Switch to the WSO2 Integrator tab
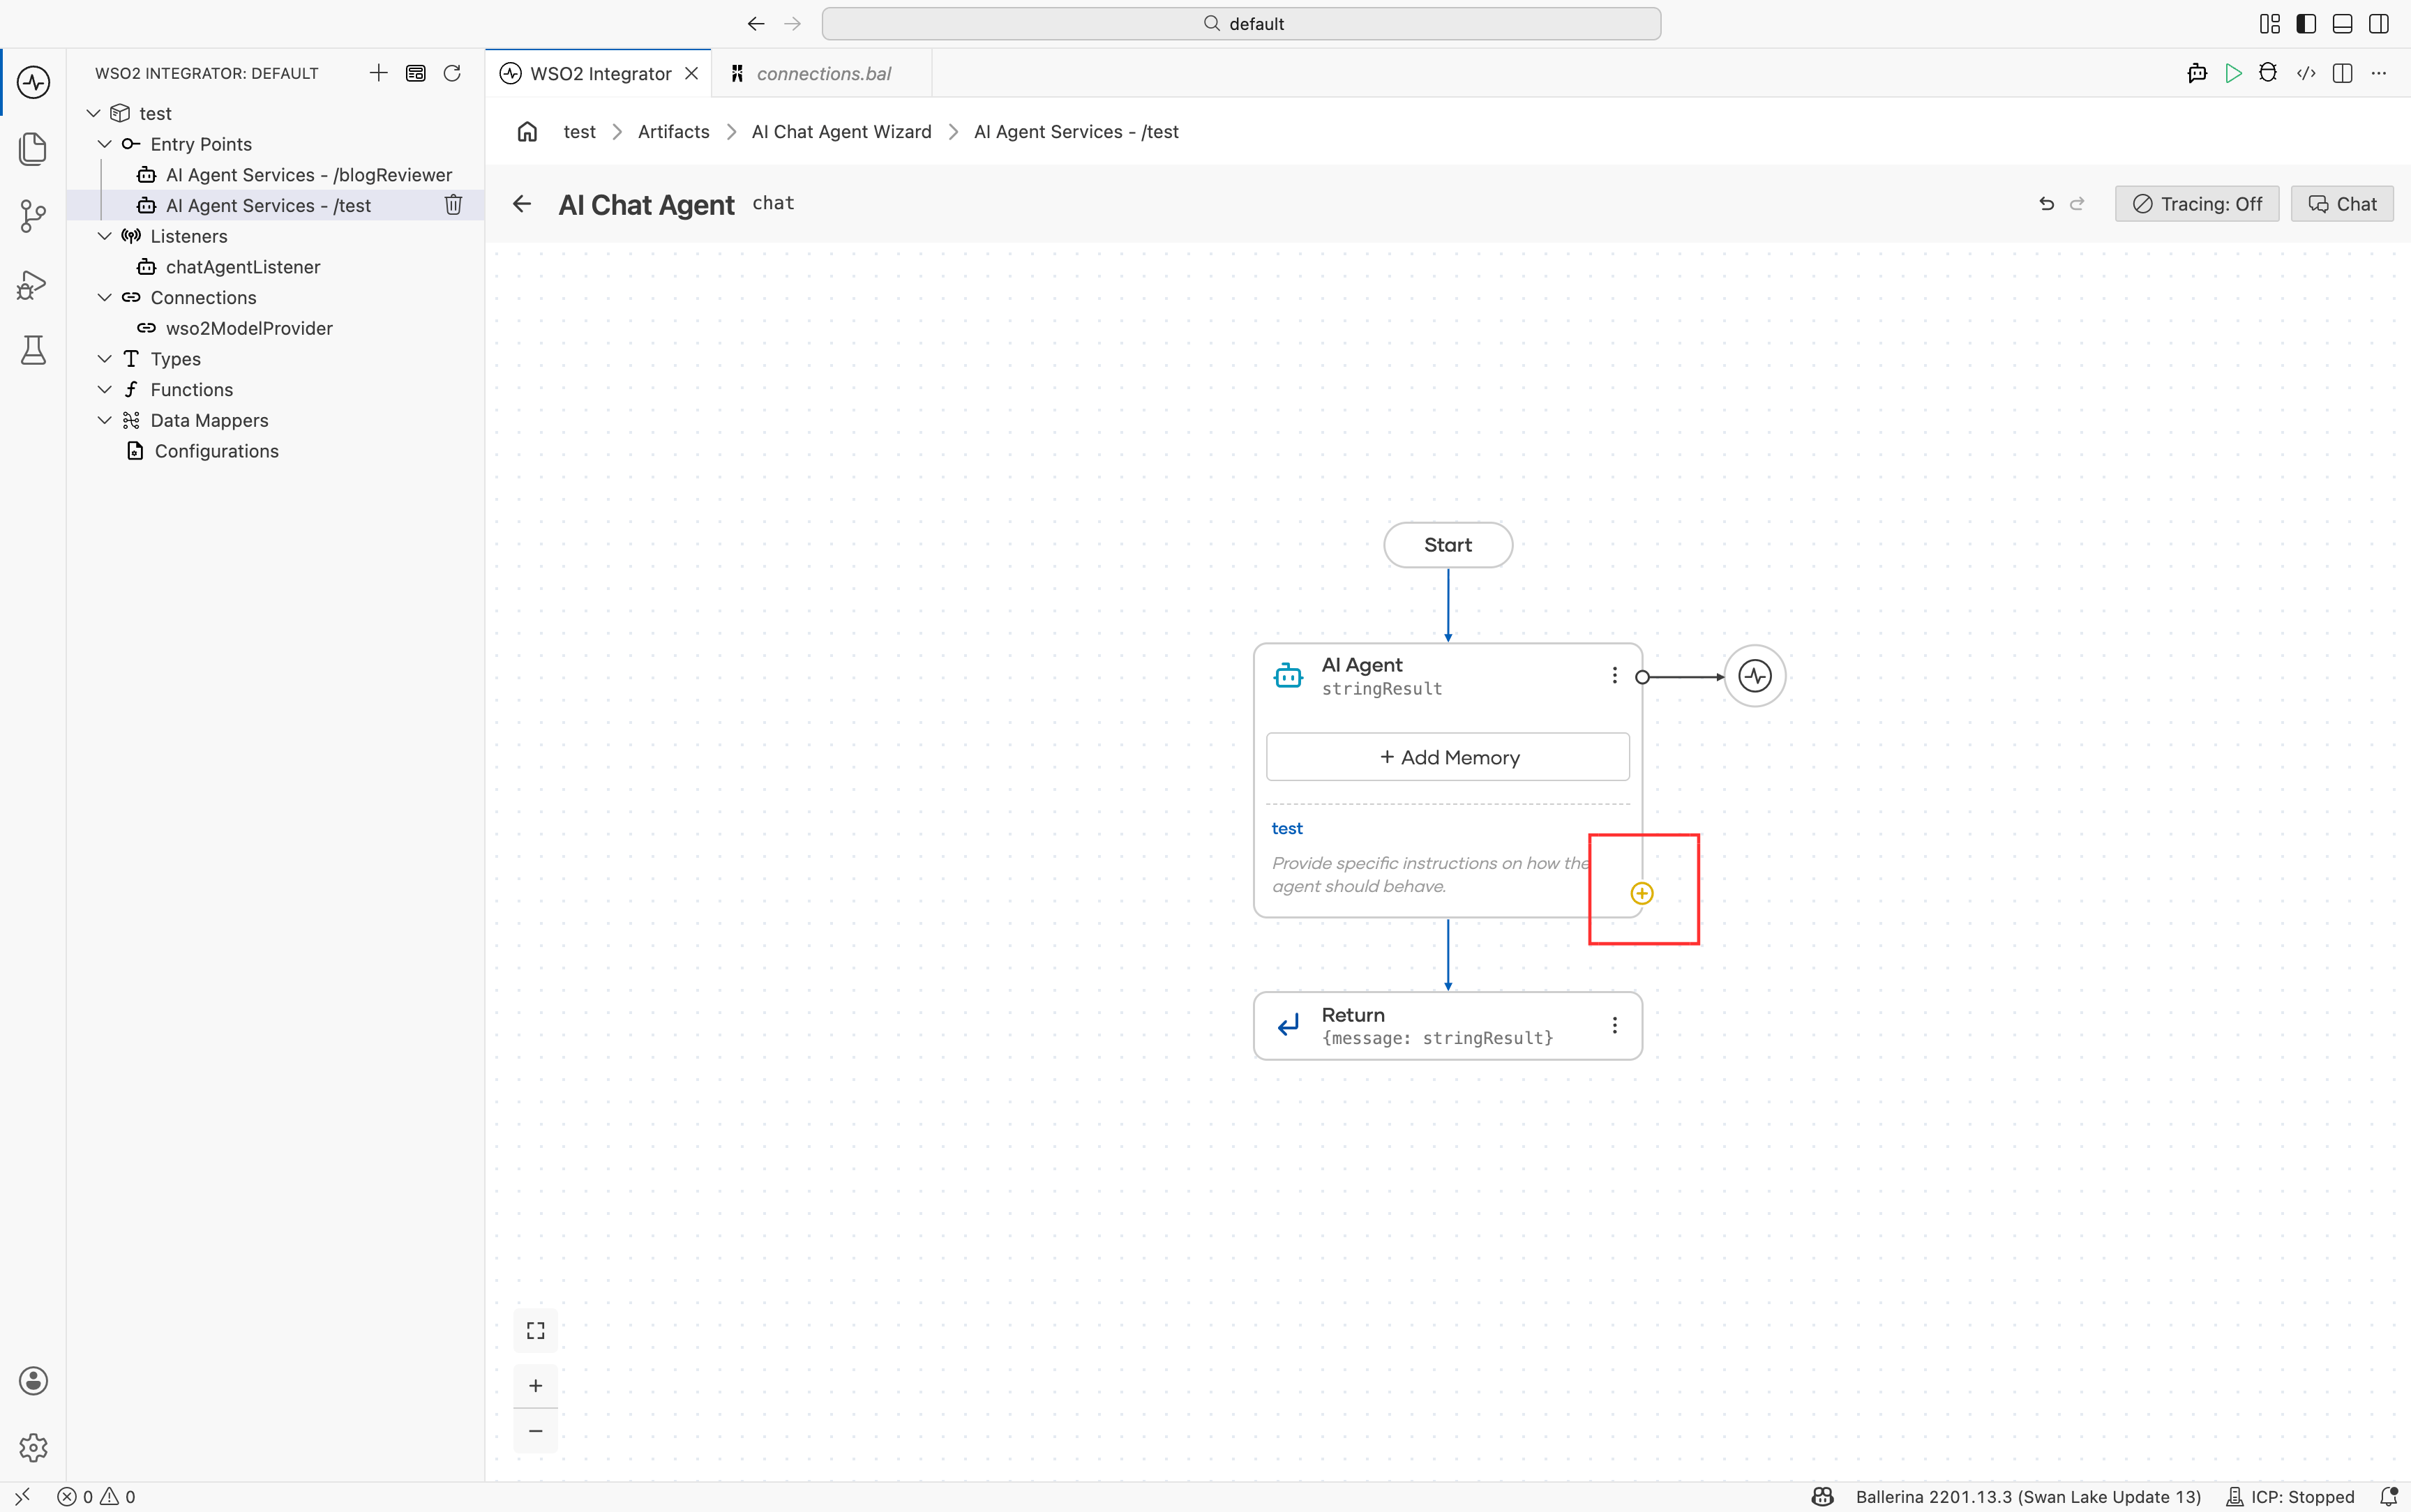This screenshot has height=1512, width=2411. coord(600,73)
